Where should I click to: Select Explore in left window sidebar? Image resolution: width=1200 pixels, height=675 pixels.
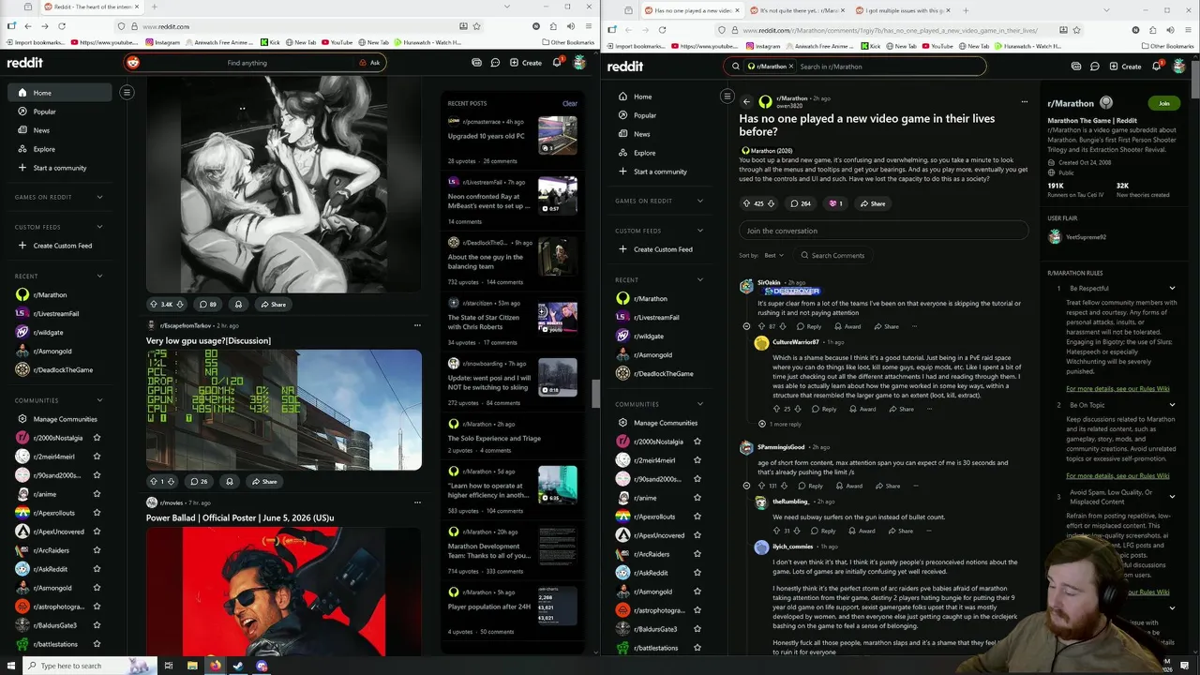pos(44,149)
